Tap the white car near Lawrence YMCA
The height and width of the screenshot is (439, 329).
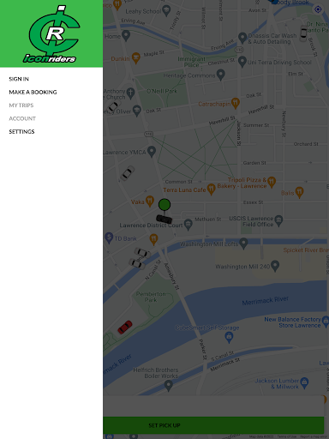(x=127, y=173)
